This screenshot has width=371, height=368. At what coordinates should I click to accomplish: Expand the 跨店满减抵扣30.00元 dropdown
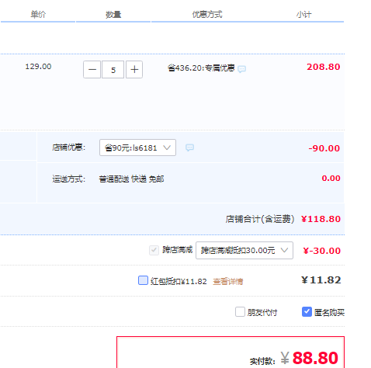click(244, 250)
